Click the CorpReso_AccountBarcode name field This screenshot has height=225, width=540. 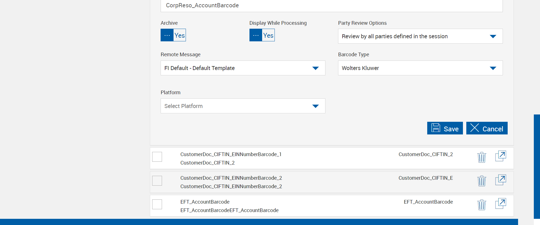[x=331, y=6]
